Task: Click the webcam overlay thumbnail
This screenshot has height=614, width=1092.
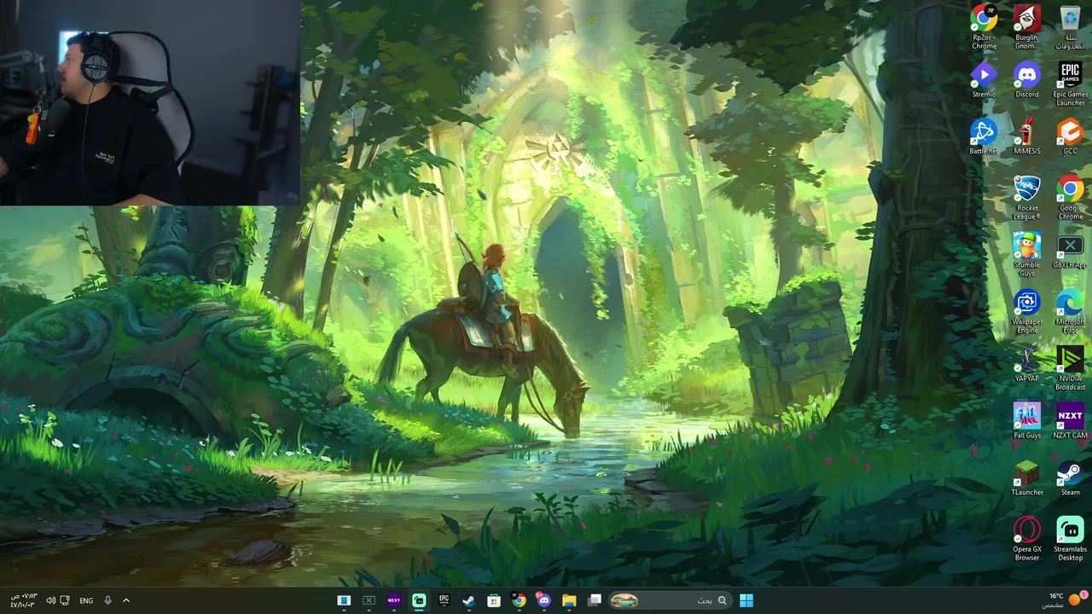Action: pos(150,102)
